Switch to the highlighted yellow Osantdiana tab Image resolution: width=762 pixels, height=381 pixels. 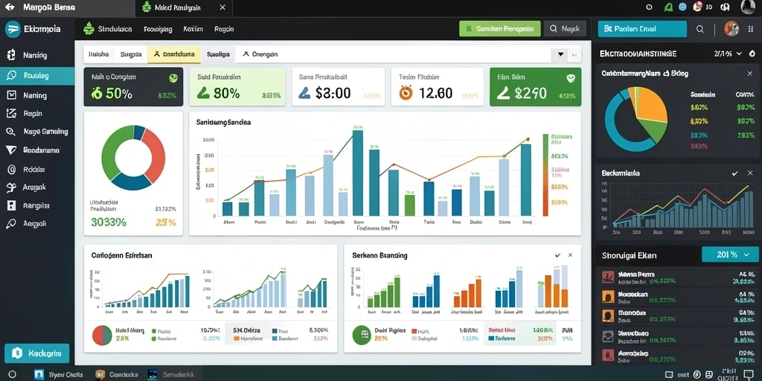pos(174,54)
